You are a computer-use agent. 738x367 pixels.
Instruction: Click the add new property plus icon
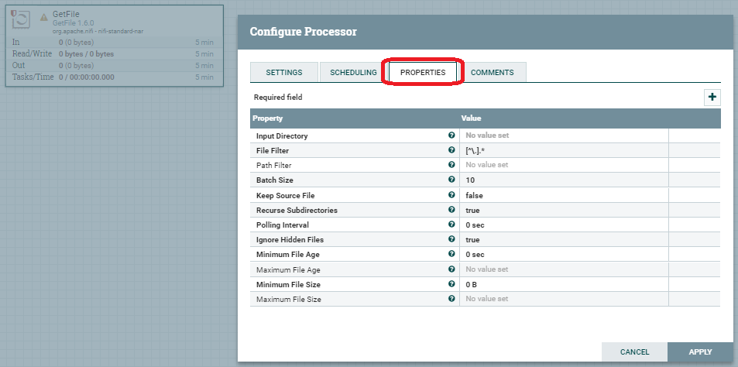712,98
